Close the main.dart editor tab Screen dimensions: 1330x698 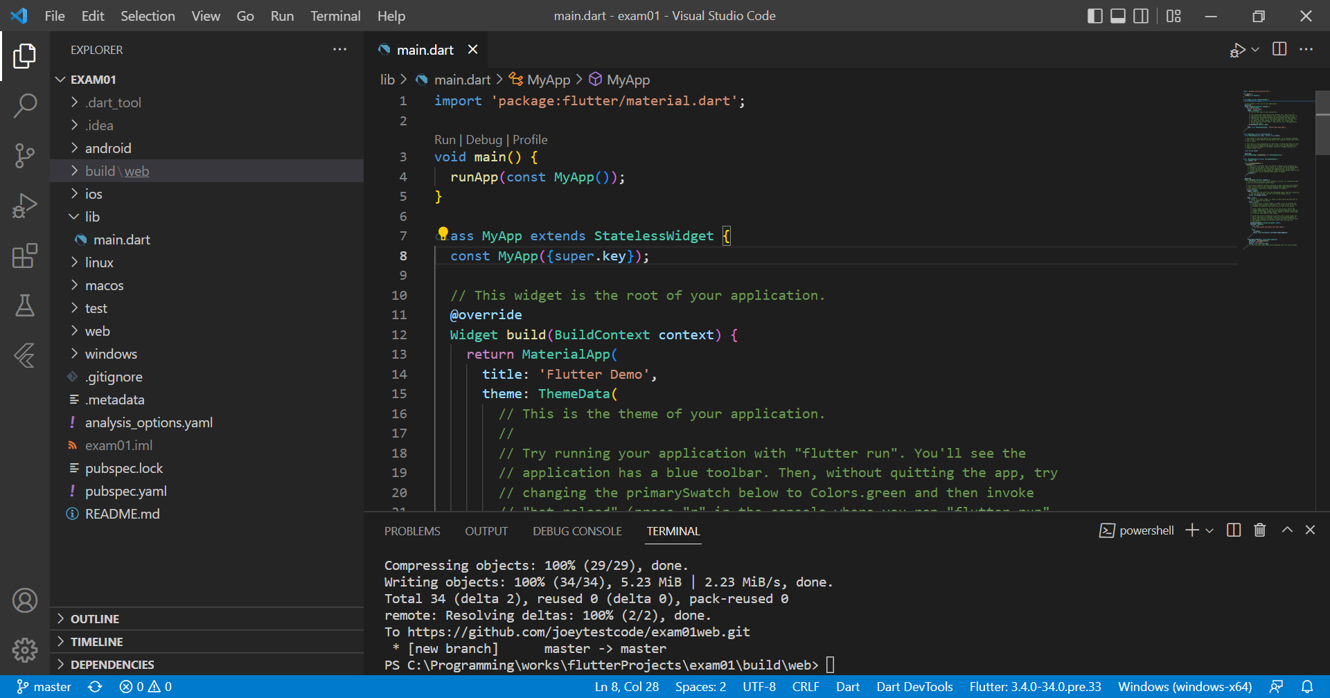[473, 50]
